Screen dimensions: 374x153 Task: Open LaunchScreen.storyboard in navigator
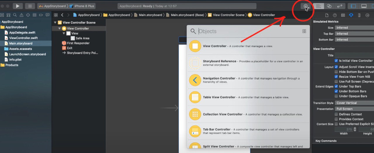27,54
